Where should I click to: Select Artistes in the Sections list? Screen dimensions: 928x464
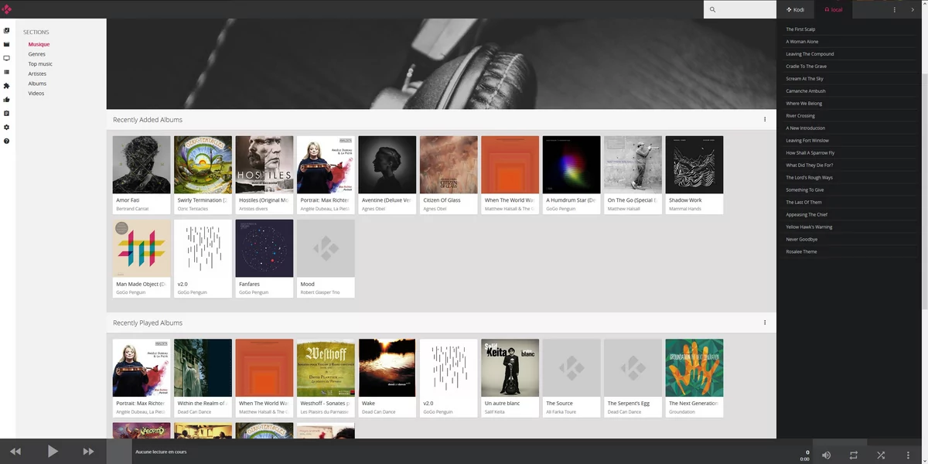click(37, 74)
